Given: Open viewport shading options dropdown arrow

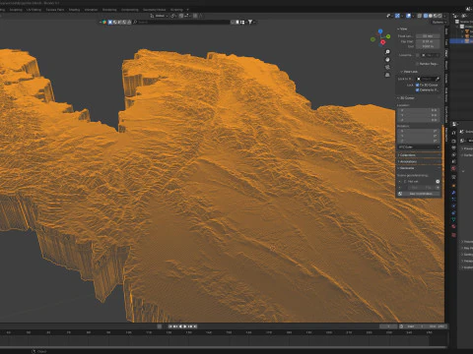Looking at the screenshot, I should click(x=444, y=16).
